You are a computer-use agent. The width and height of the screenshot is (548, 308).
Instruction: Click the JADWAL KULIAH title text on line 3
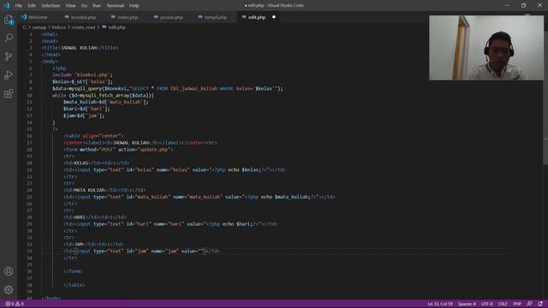[x=79, y=48]
